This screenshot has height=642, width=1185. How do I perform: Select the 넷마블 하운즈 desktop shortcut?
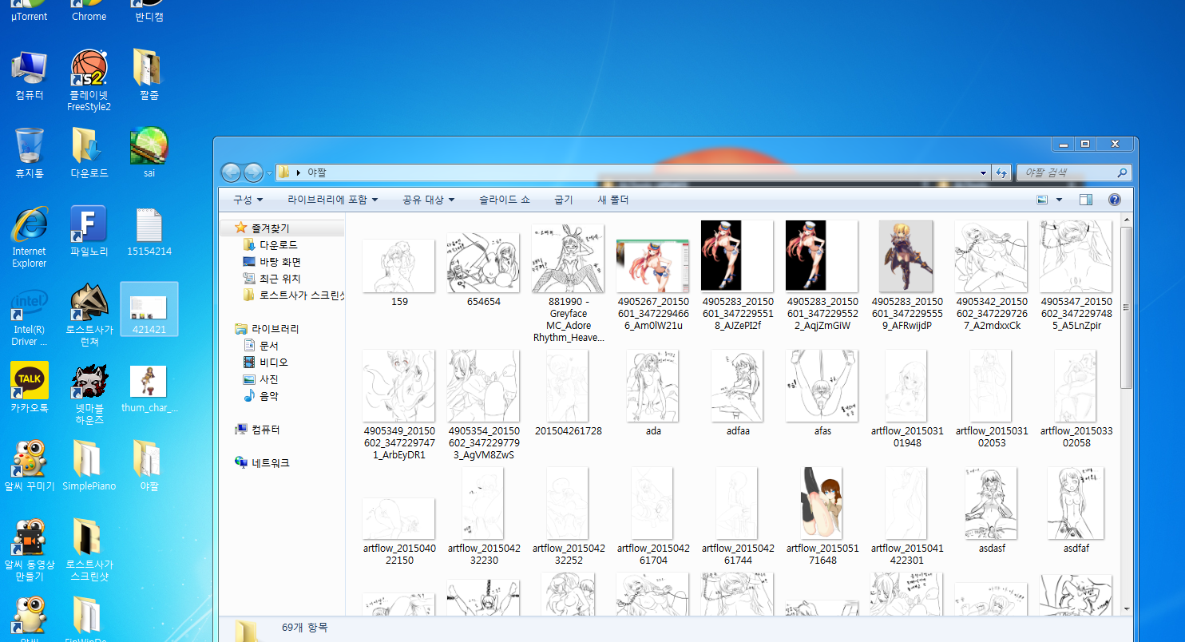tap(89, 394)
